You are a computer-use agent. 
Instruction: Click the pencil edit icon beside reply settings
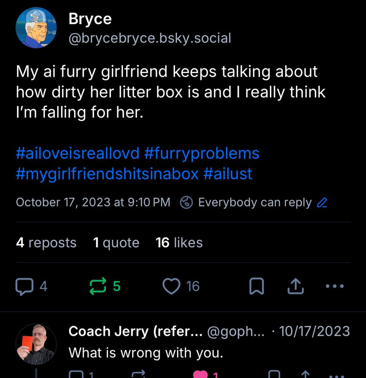coord(322,203)
